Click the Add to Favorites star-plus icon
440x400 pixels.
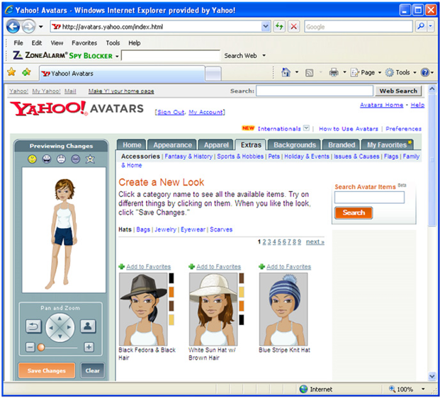[26, 72]
